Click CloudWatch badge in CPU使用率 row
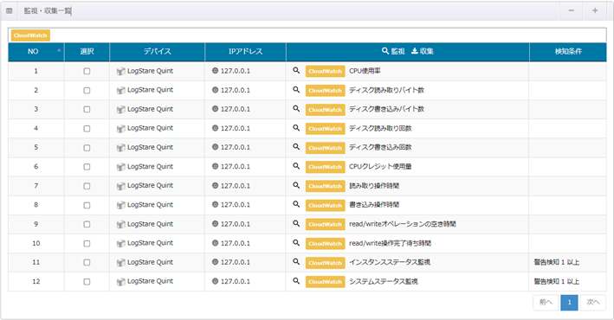This screenshot has height=320, width=614. [x=325, y=71]
